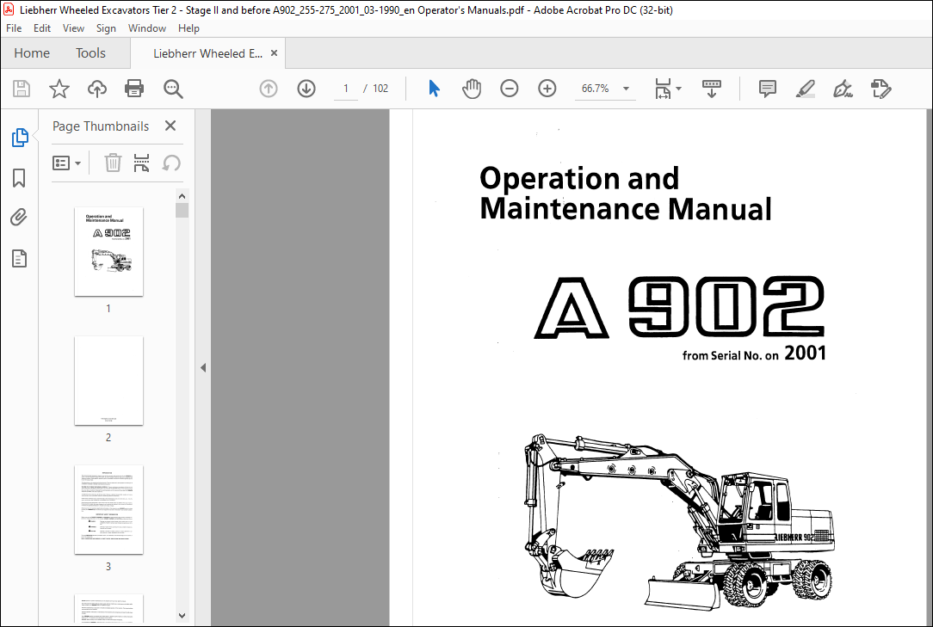Screen dimensions: 933x627
Task: Add document to starred with star icon
Action: (x=59, y=89)
